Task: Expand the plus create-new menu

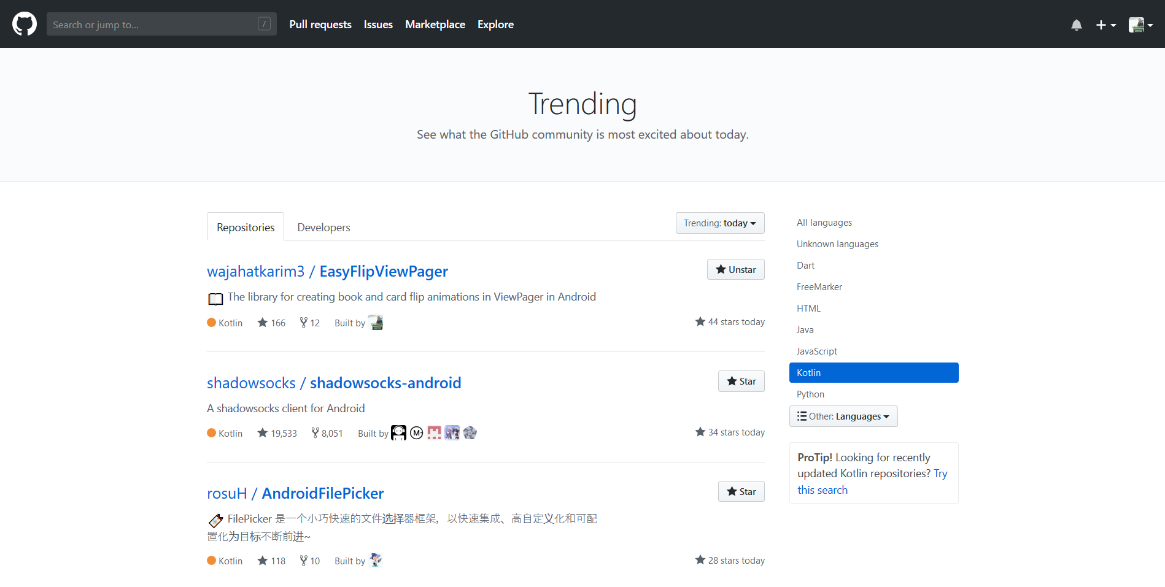Action: [1105, 25]
